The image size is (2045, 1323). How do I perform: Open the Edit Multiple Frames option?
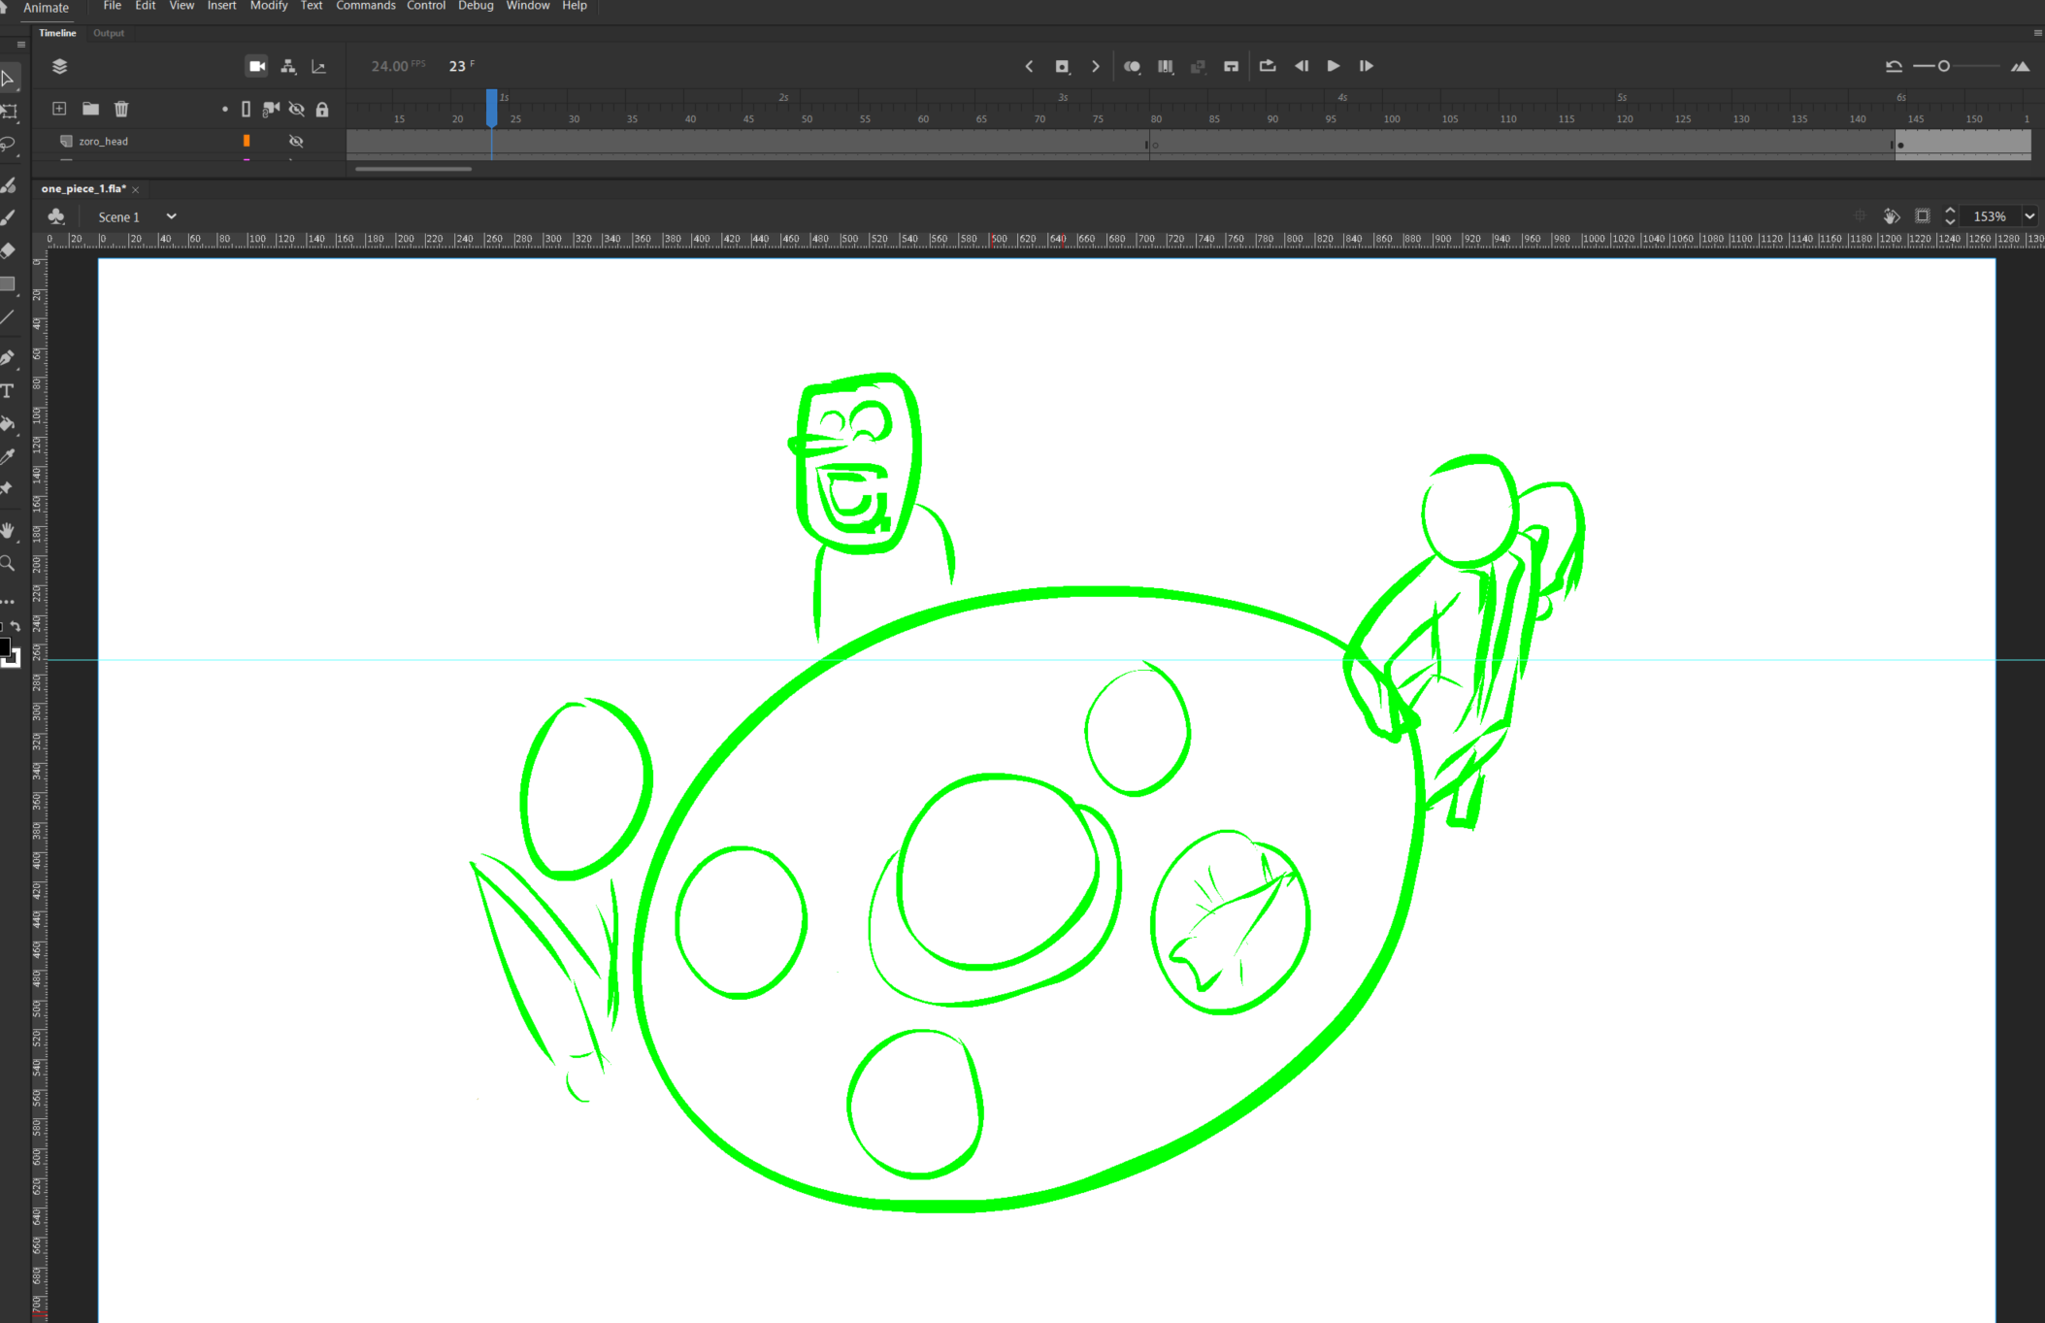pos(1165,66)
